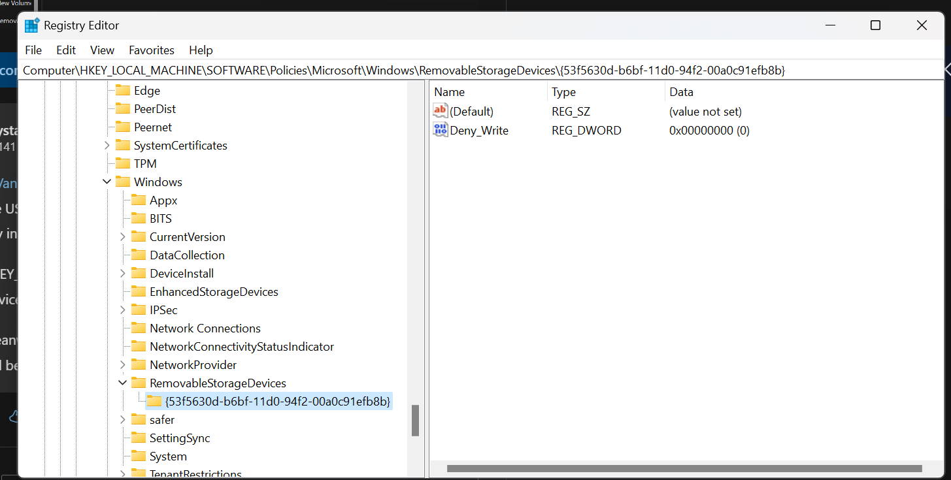Expand the DeviceInstall key
This screenshot has width=951, height=480.
click(x=123, y=273)
